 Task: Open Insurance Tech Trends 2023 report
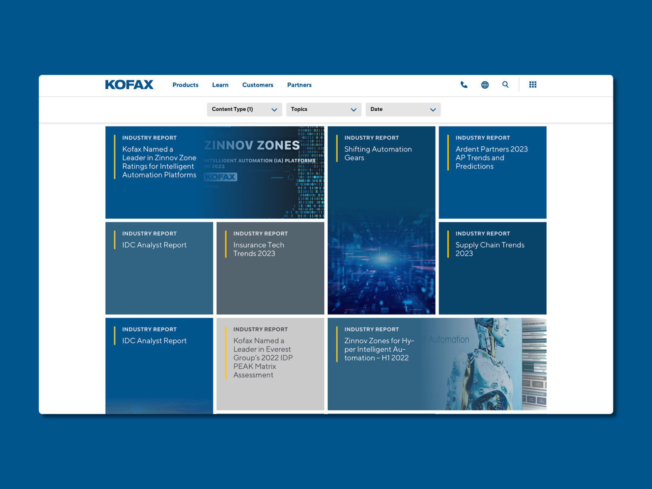(259, 249)
